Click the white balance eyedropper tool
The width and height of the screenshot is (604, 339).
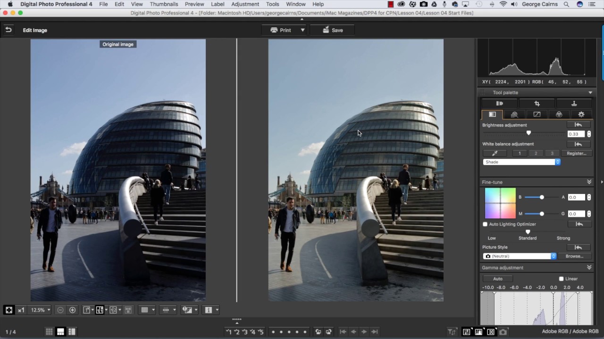pyautogui.click(x=495, y=153)
